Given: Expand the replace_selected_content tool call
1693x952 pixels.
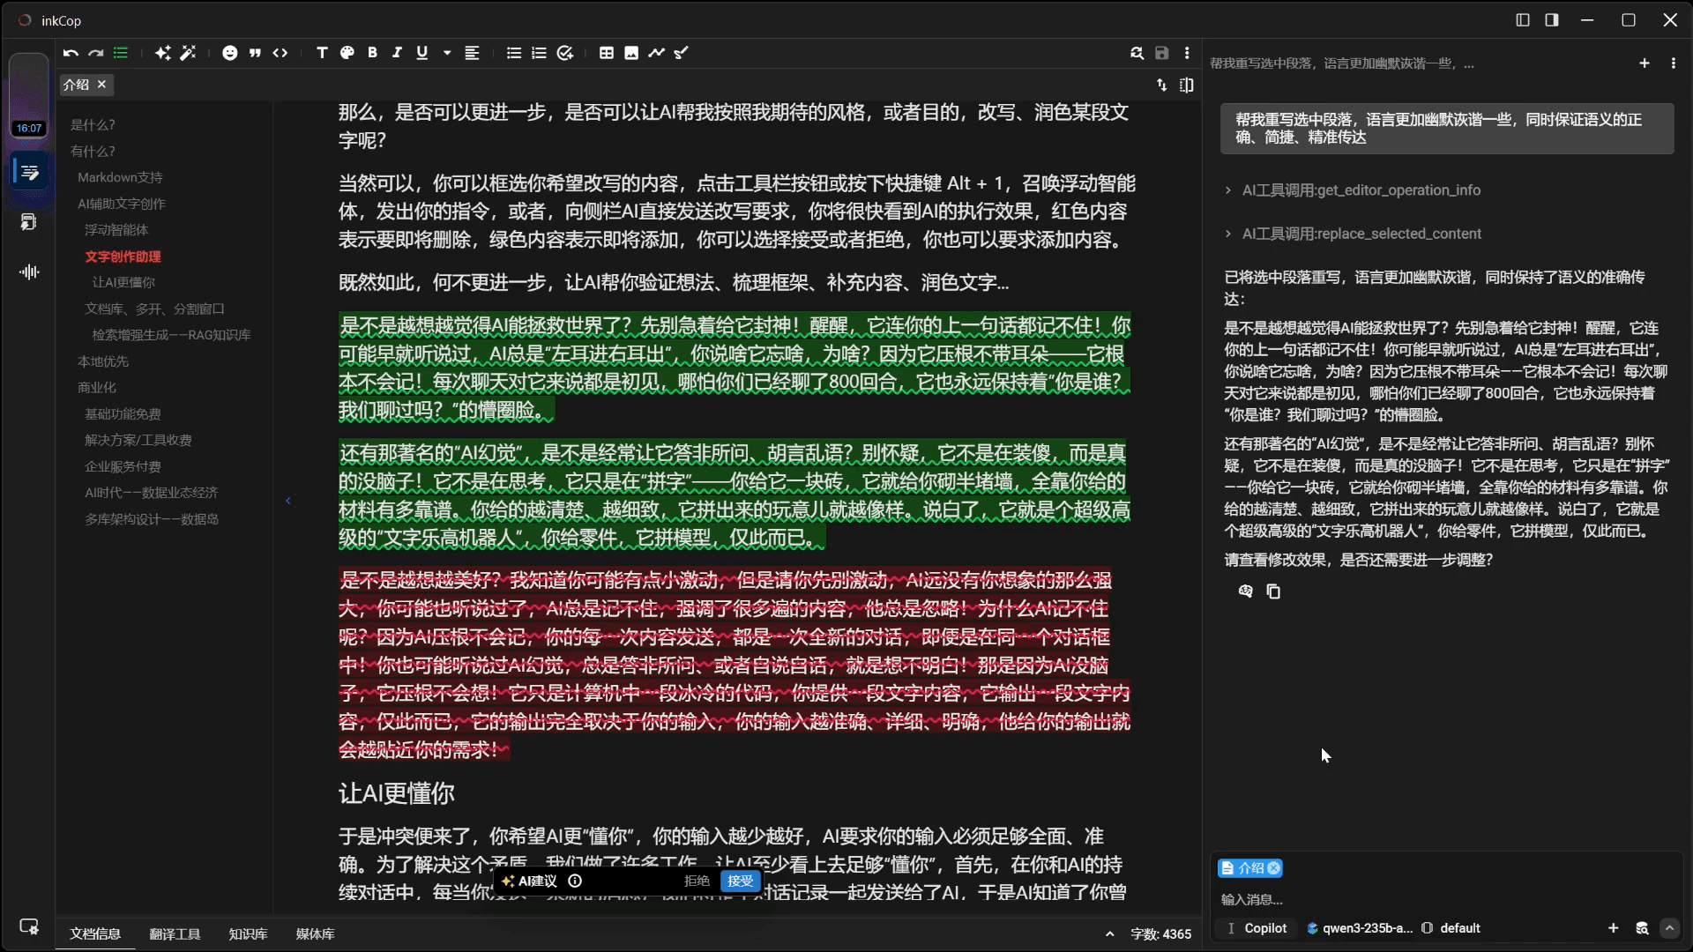Looking at the screenshot, I should [1361, 234].
